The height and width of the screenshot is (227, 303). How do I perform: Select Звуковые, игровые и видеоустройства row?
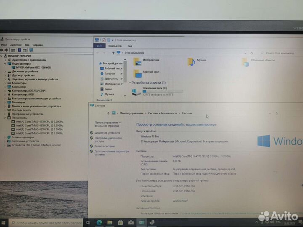pos(35,79)
